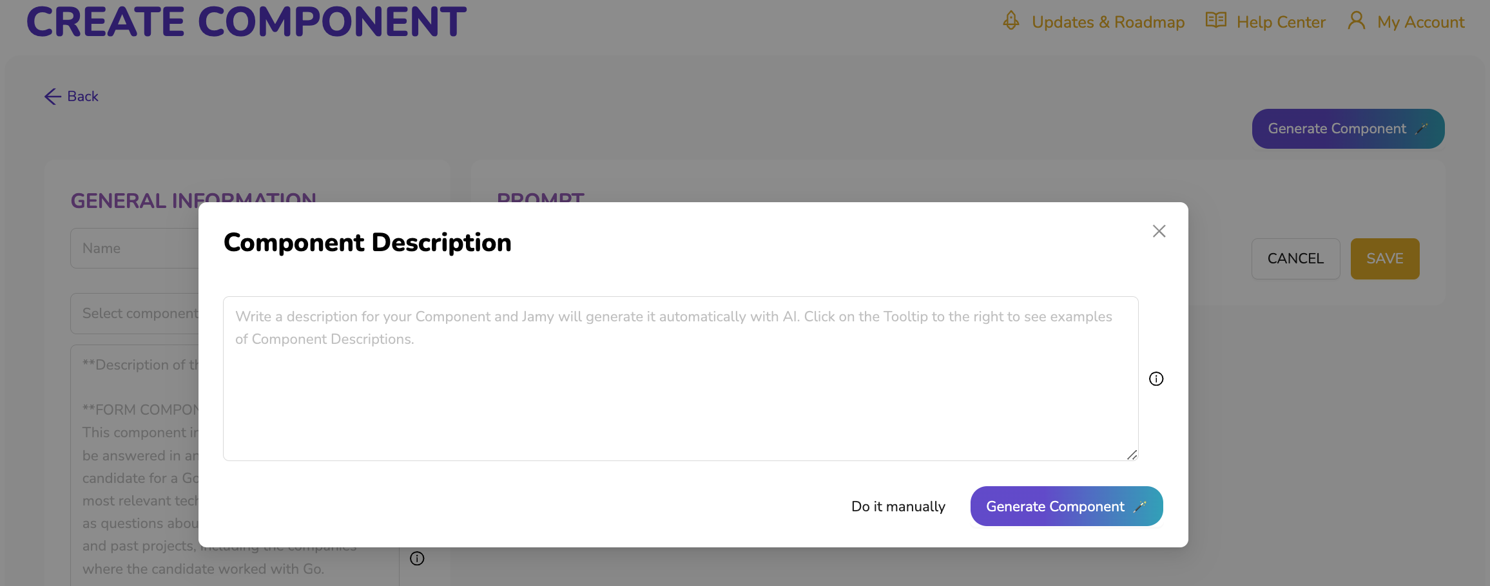This screenshot has height=586, width=1490.
Task: Open the info tooltip beside the dialog's description box
Action: tap(1156, 379)
